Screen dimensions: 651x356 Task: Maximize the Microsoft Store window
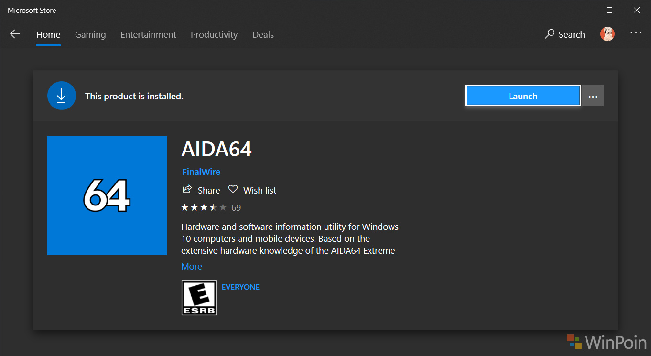(609, 10)
